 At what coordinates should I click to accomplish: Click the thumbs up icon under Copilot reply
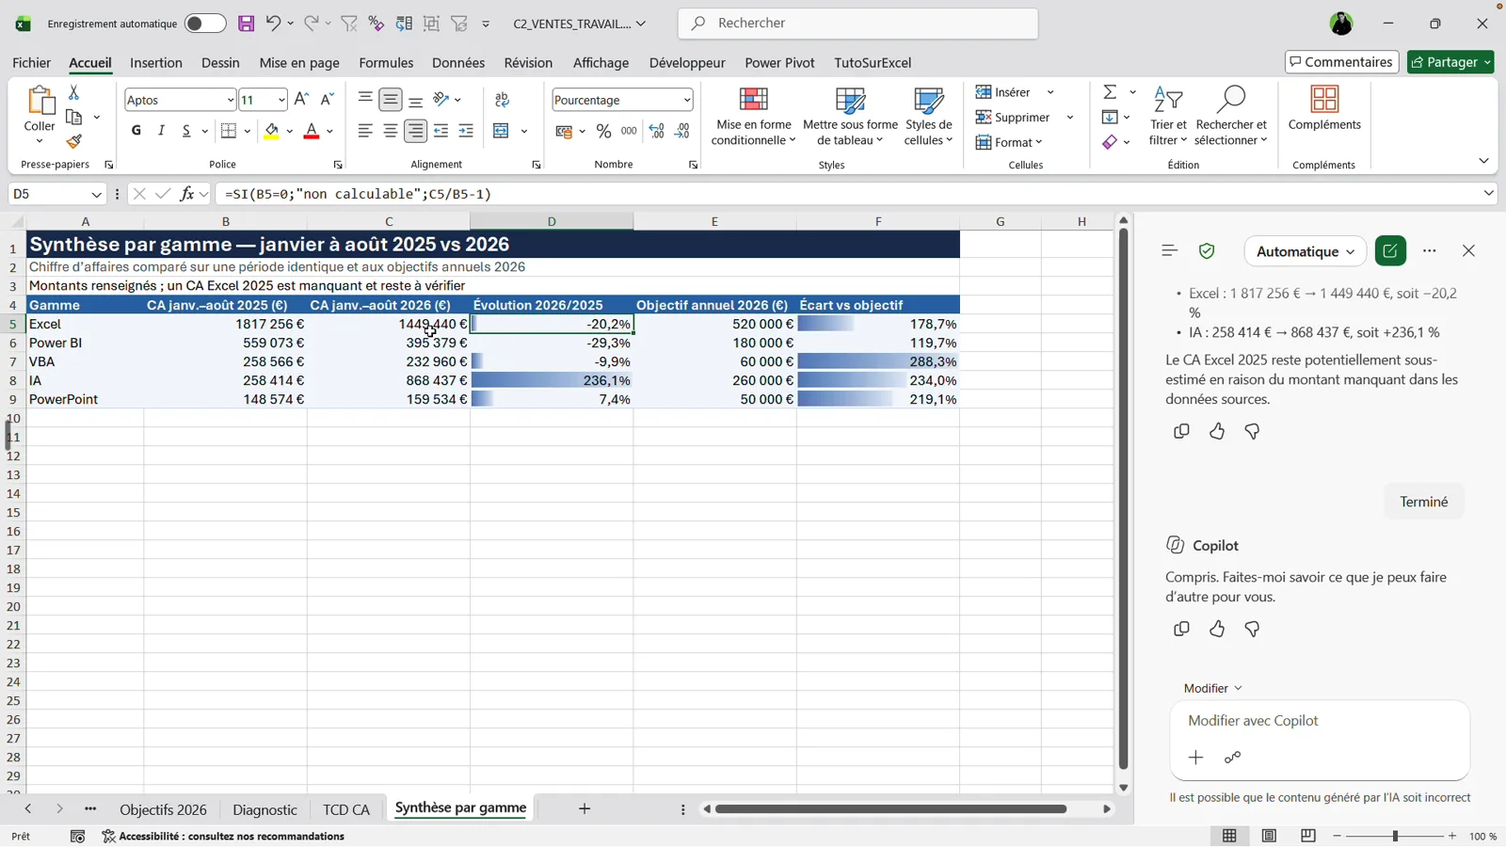[x=1217, y=629]
